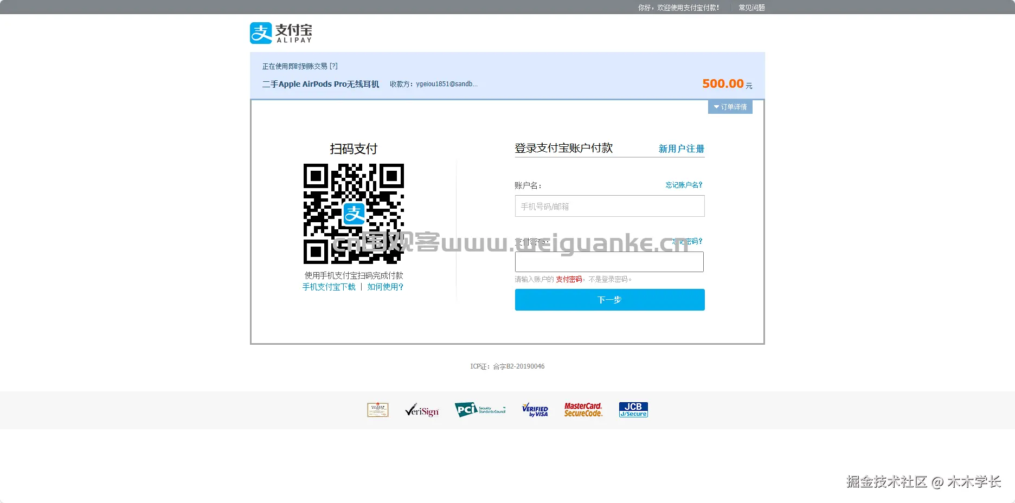This screenshot has width=1015, height=503.
Task: Click the forgot password link above password field
Action: pyautogui.click(x=688, y=241)
